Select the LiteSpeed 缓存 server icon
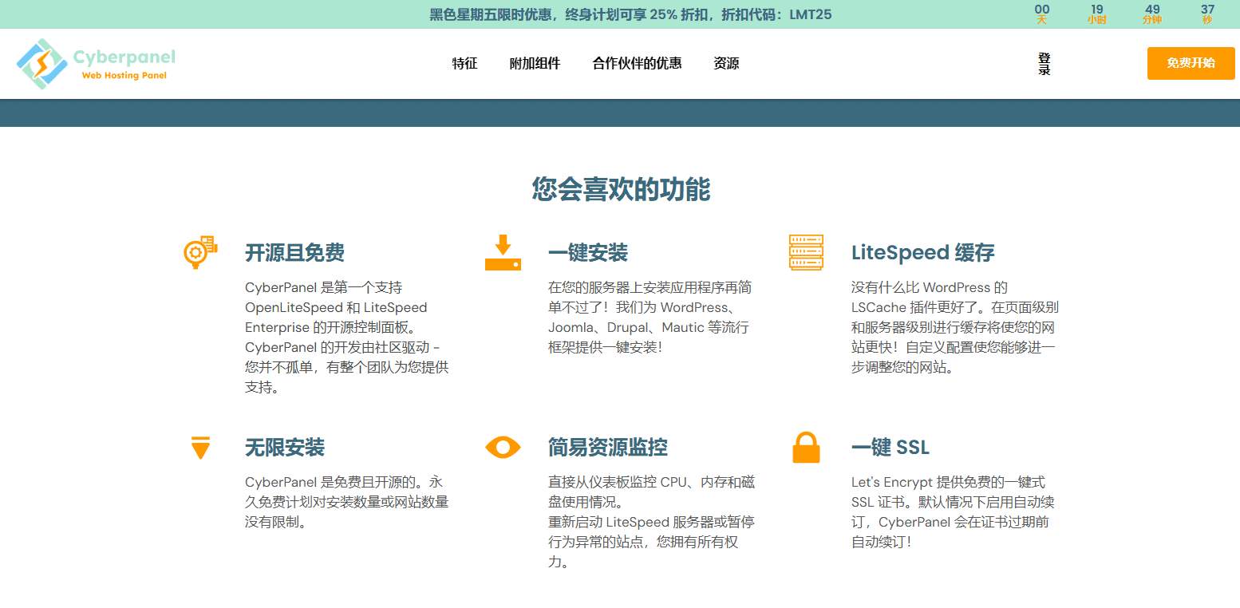The height and width of the screenshot is (608, 1240). coord(806,251)
